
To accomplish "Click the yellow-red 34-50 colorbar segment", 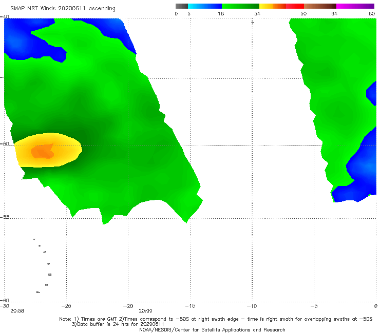I will coord(281,6).
